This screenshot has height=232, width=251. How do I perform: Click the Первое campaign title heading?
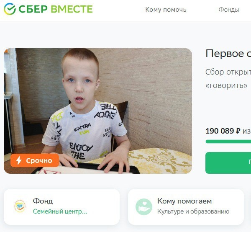(228, 54)
